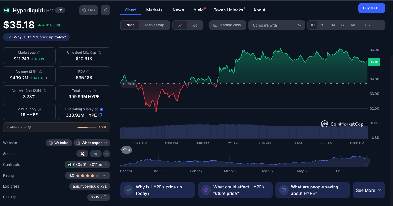Expand Volume (24h) details arrow

pyautogui.click(x=46, y=78)
